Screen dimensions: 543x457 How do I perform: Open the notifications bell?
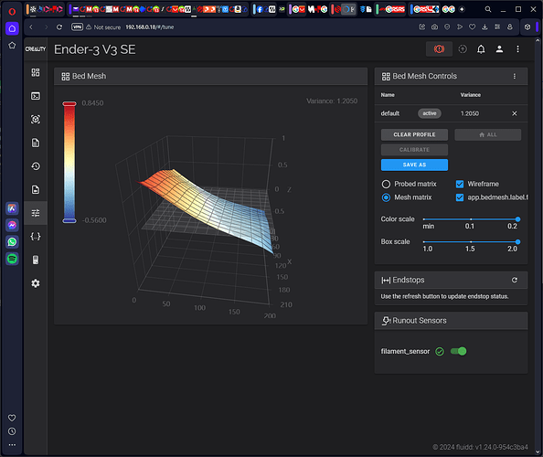(x=481, y=49)
